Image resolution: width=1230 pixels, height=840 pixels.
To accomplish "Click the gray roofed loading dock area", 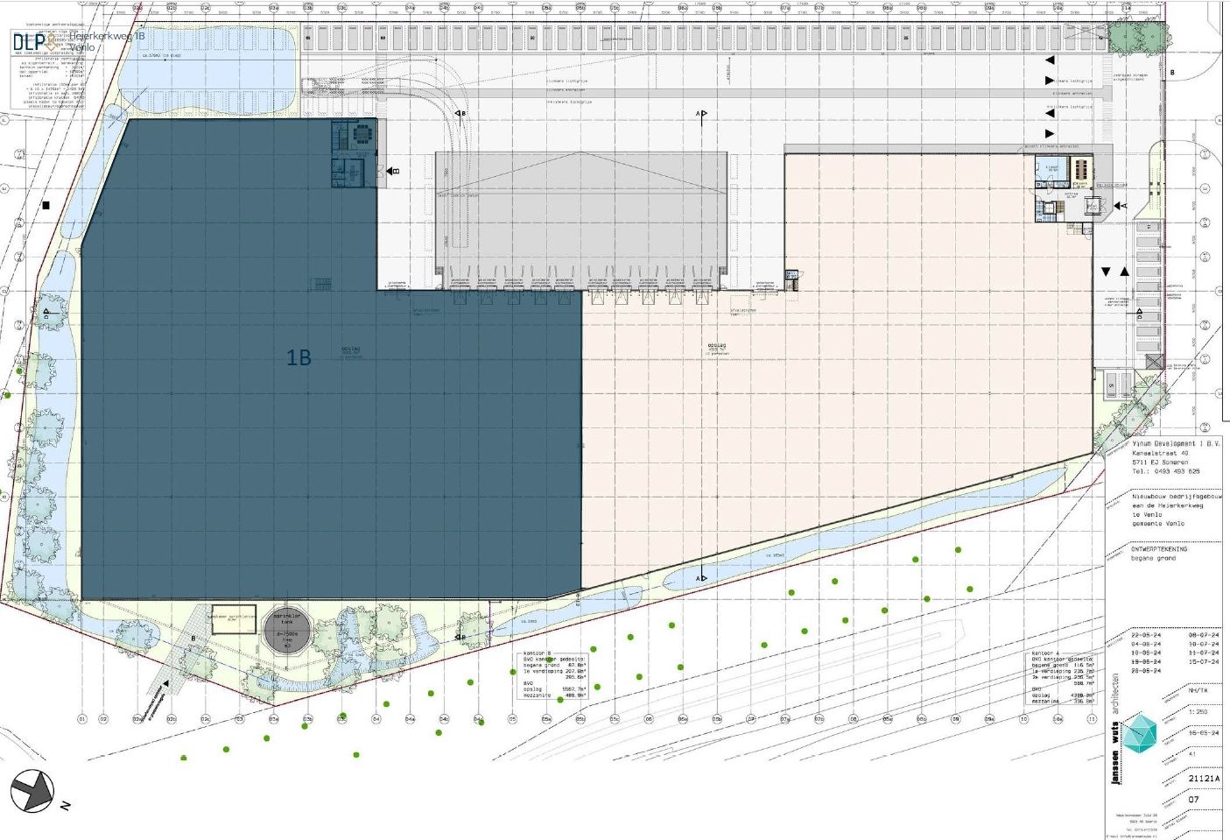I will click(x=581, y=210).
